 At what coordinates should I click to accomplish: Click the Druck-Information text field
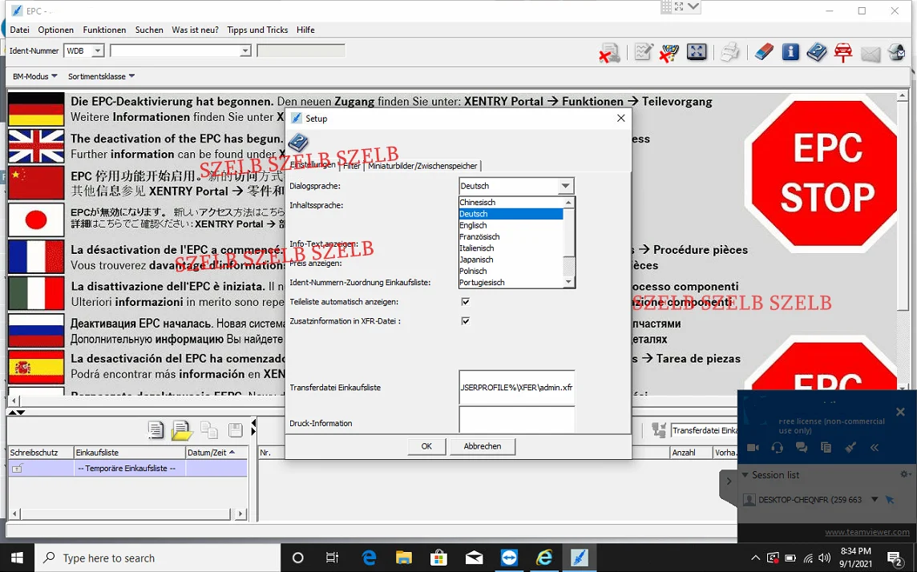click(517, 420)
